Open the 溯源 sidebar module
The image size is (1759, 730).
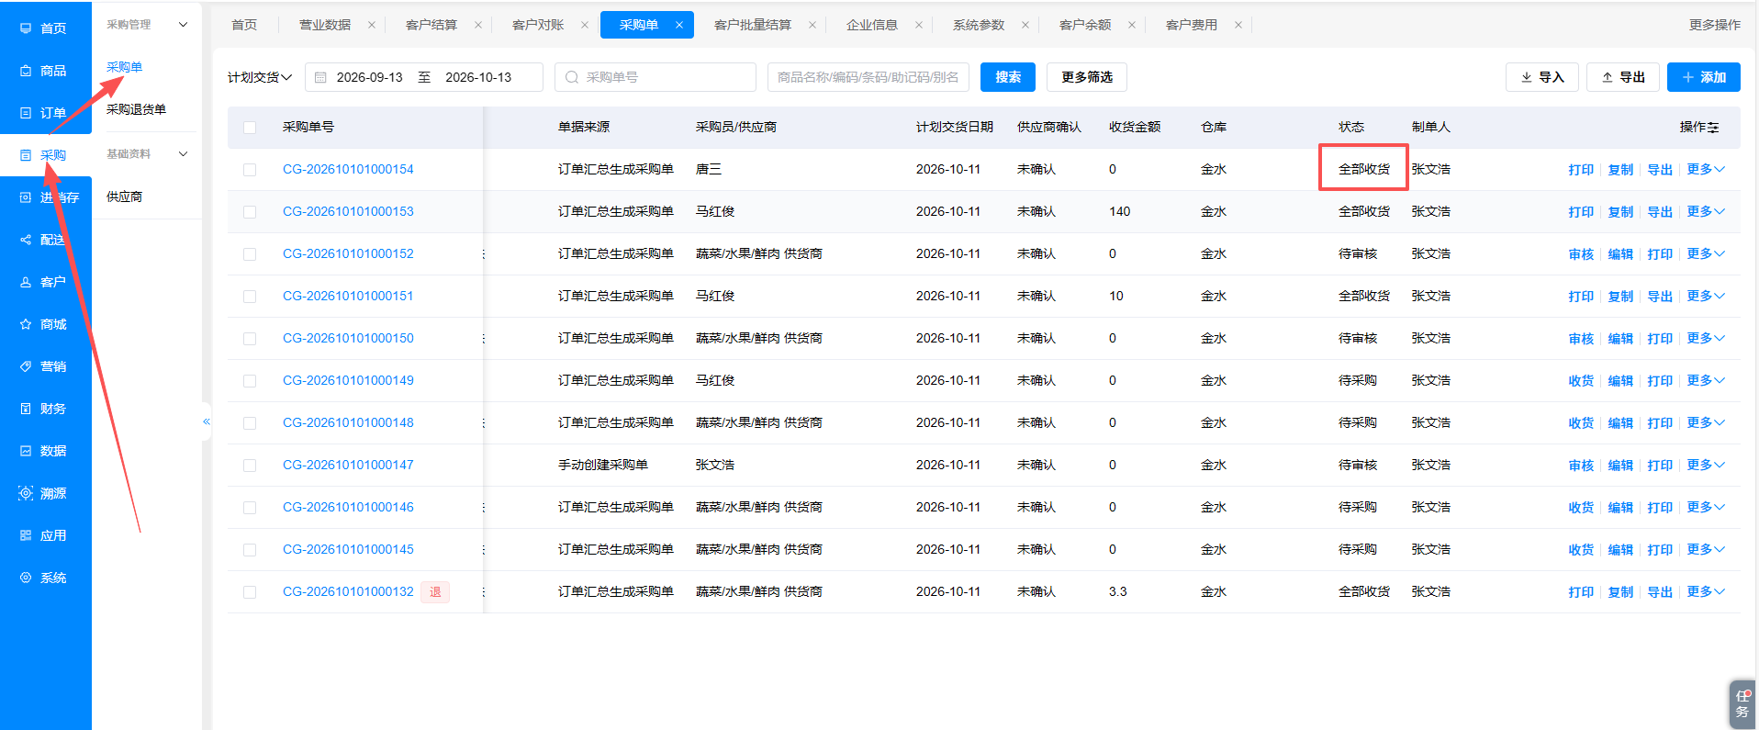click(44, 493)
